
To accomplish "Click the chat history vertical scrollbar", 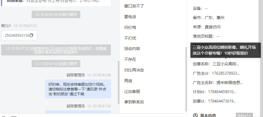I will pos(119,82).
